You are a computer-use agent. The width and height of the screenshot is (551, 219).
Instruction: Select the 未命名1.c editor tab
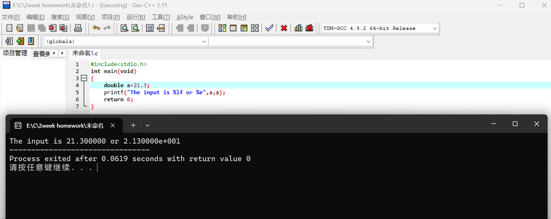[x=85, y=53]
